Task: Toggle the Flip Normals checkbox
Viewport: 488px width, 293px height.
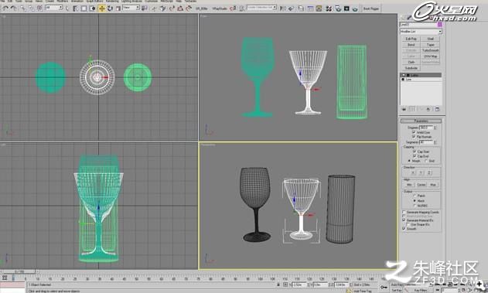Action: tap(414, 136)
